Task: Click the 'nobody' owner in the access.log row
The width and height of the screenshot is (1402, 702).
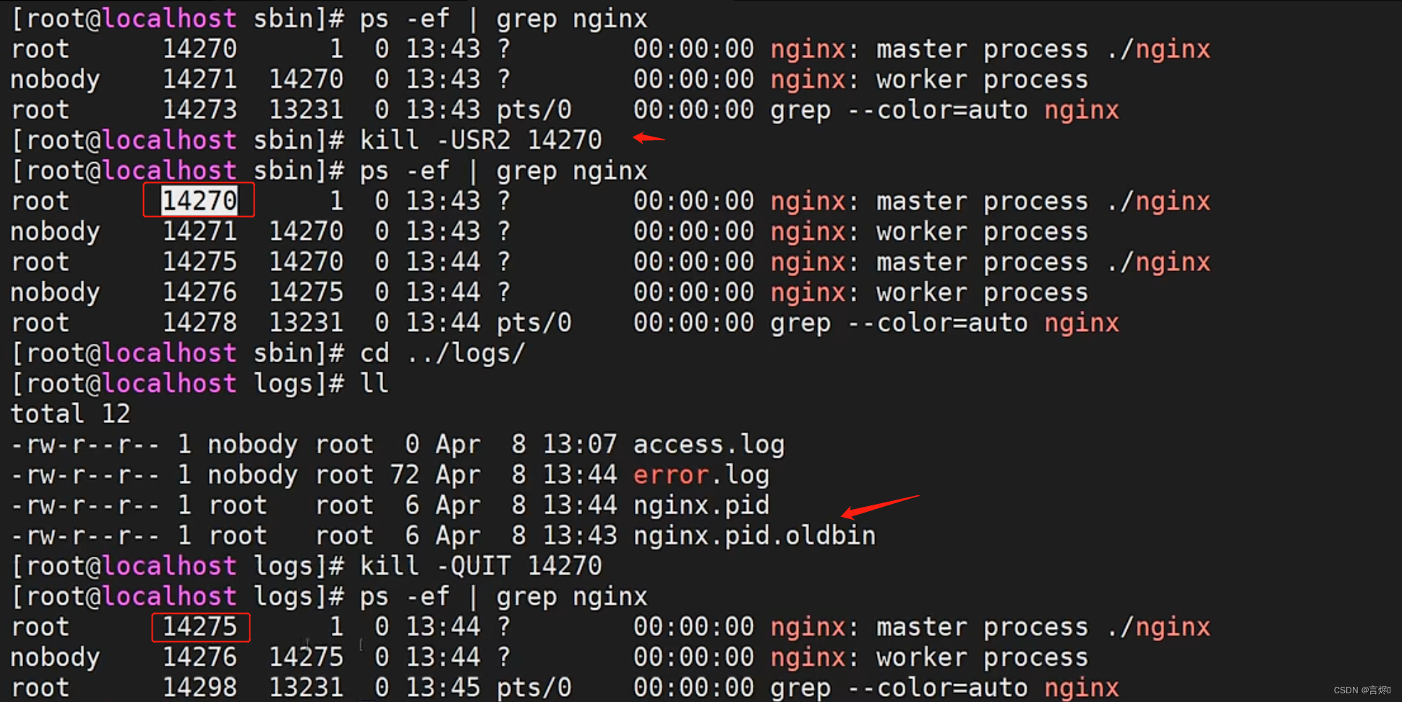Action: coord(252,445)
